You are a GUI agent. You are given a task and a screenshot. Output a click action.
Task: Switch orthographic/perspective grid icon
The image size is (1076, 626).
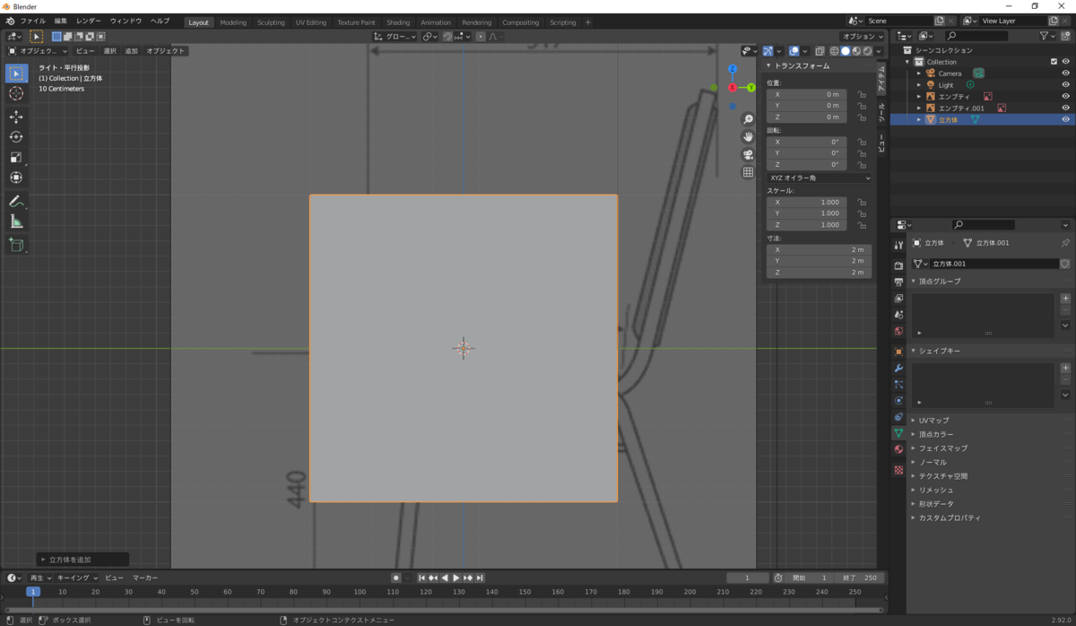(748, 171)
